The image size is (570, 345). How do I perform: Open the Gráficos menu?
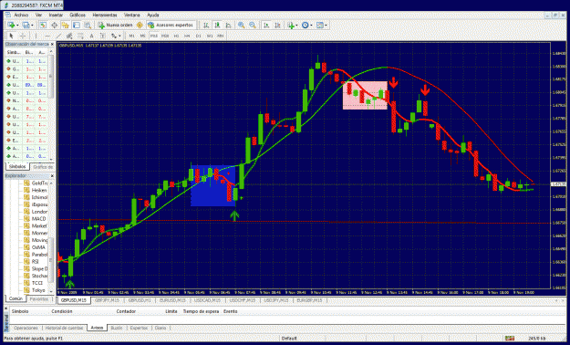pyautogui.click(x=78, y=15)
